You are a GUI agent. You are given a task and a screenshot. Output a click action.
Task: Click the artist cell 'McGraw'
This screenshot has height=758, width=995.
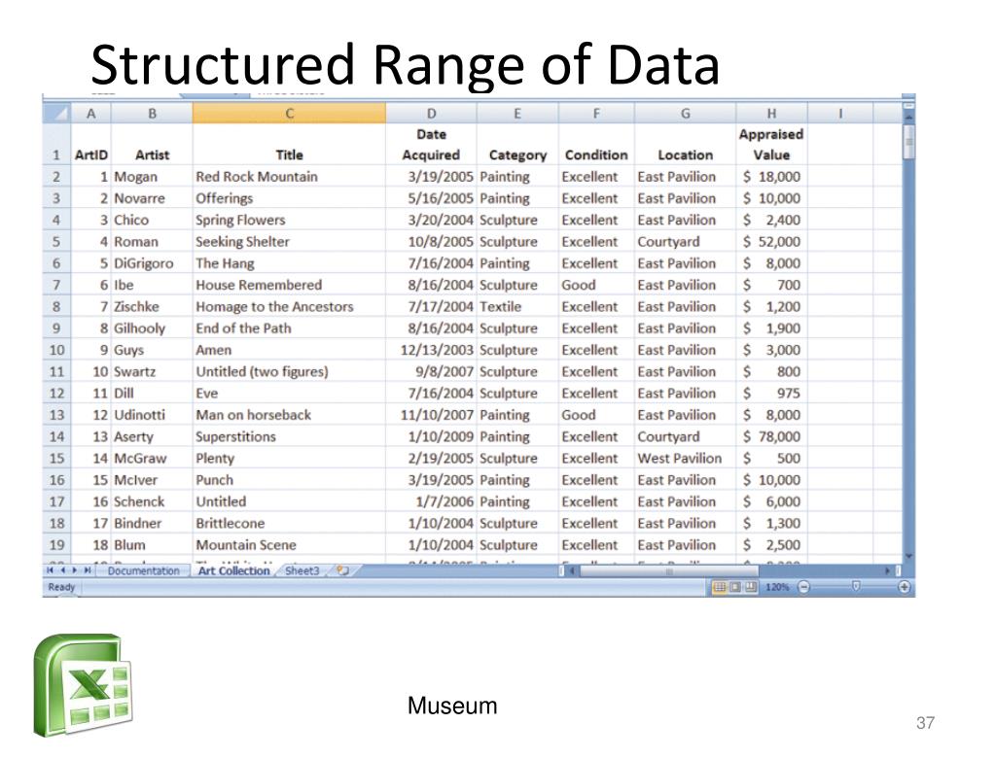click(x=152, y=459)
